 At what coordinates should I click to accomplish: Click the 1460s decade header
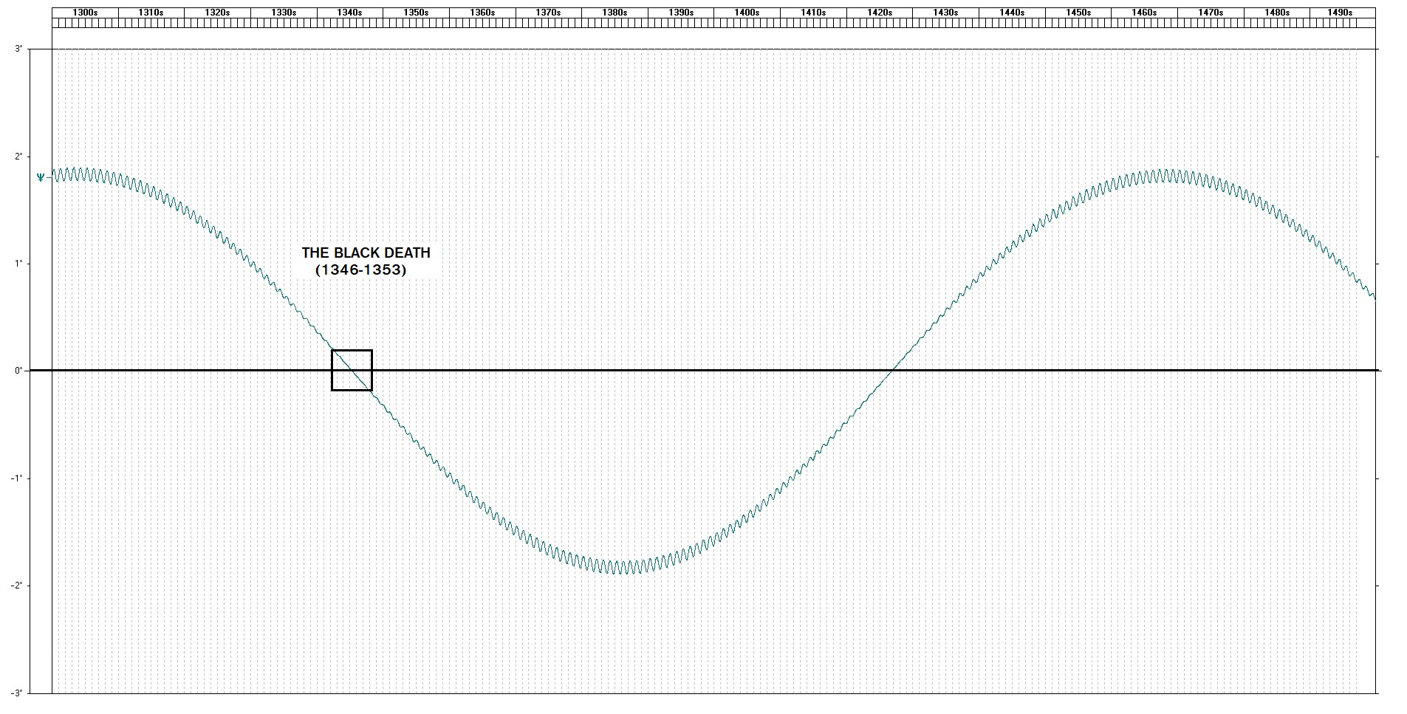[1144, 13]
